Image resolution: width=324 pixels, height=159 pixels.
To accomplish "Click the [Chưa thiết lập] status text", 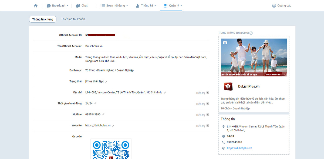I will 94,81.
